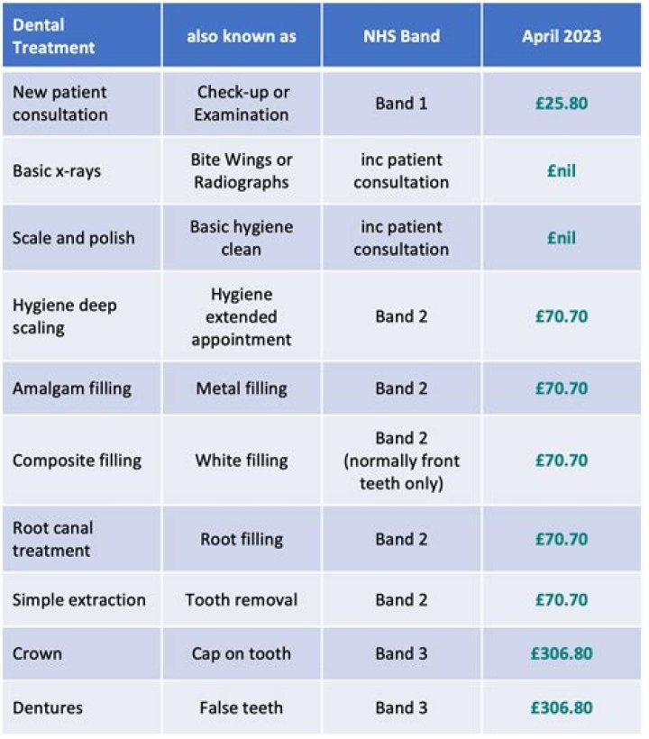Select the "Metal filling" cell
This screenshot has width=649, height=739.
coord(242,388)
